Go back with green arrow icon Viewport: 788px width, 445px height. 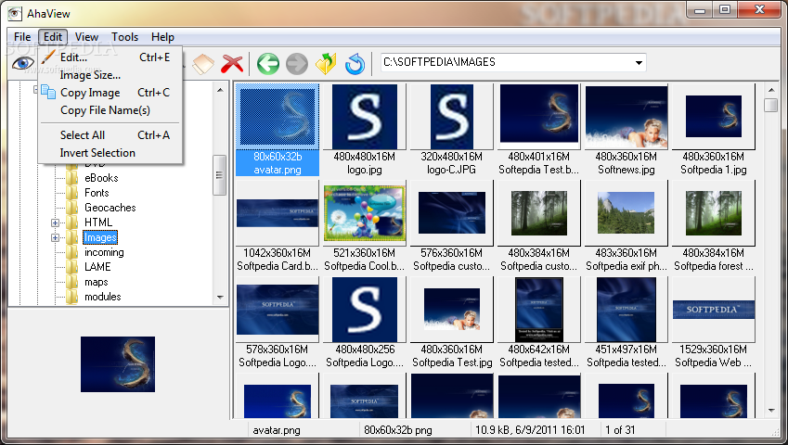pyautogui.click(x=268, y=64)
